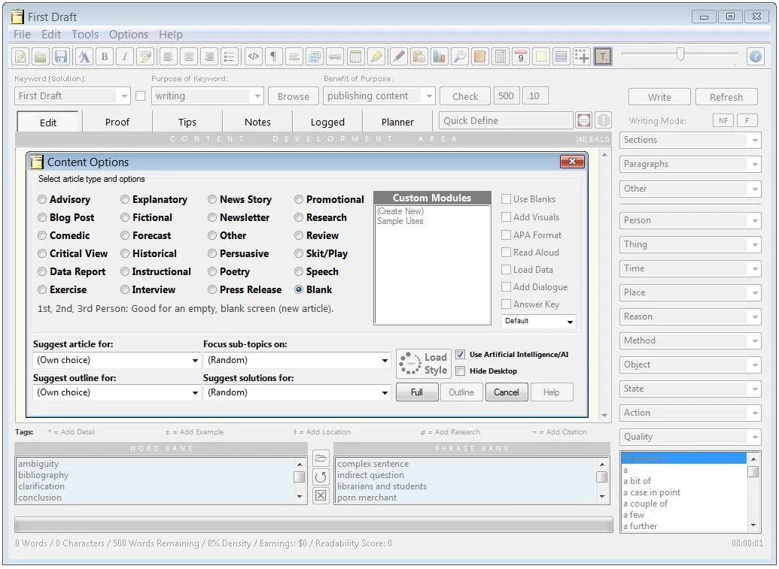Click the Full button in Content Options

[417, 392]
